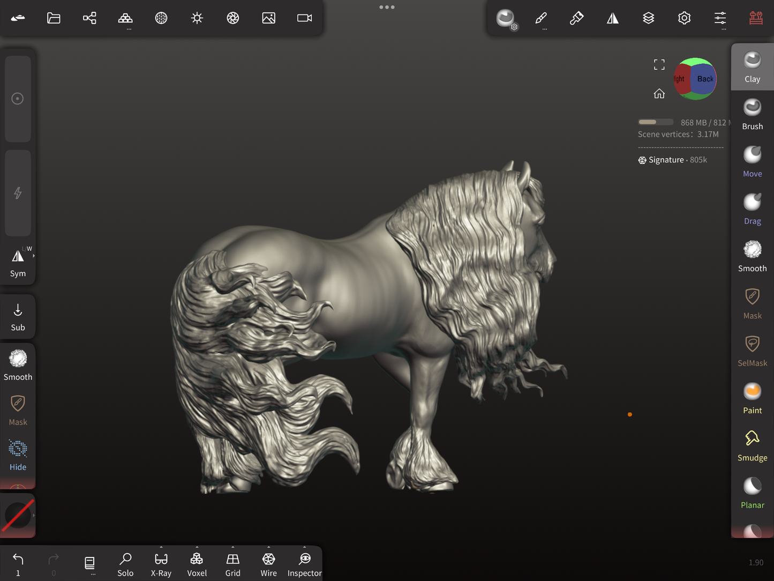Viewport: 774px width, 581px height.
Task: Click the Back face of view cube
Action: [x=704, y=79]
